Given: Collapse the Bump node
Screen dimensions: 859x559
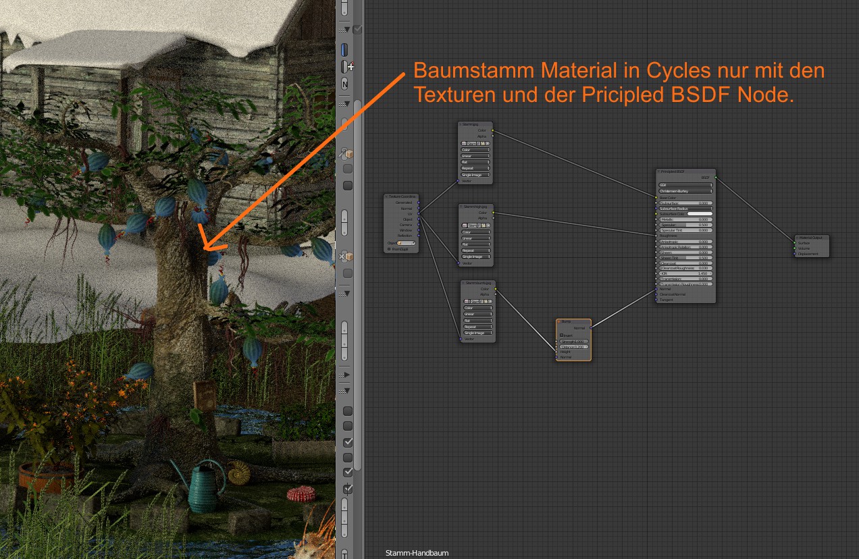Looking at the screenshot, I should pyautogui.click(x=559, y=322).
